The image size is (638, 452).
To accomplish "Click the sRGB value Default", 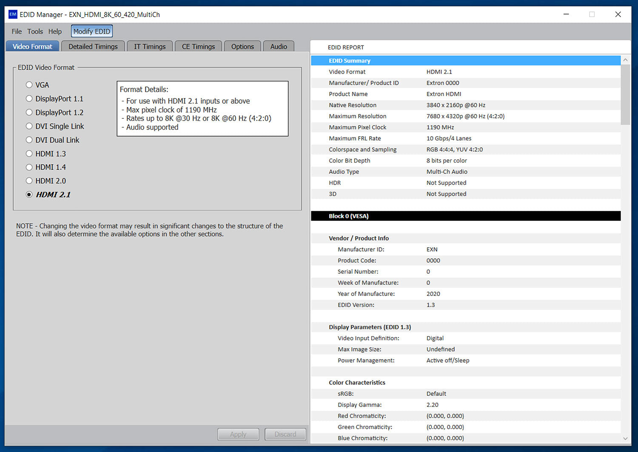I will click(436, 394).
